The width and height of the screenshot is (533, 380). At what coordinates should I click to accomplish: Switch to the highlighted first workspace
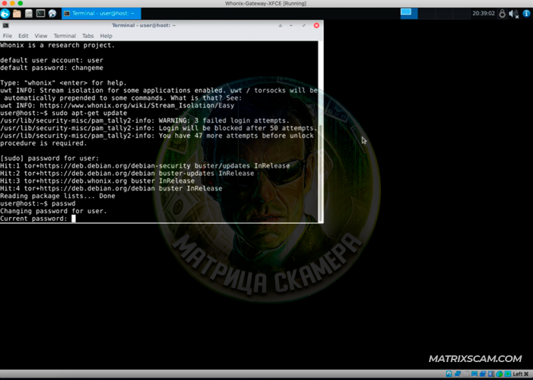408,13
